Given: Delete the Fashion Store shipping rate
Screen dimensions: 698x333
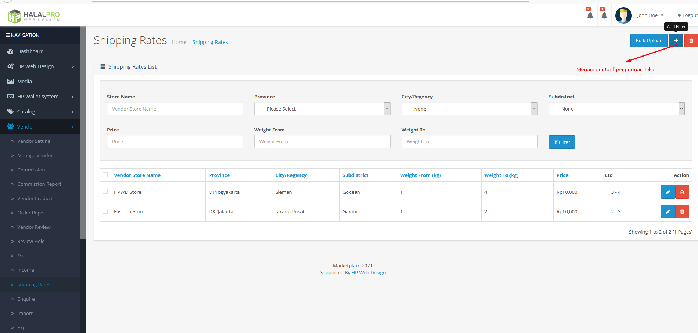Looking at the screenshot, I should [682, 211].
